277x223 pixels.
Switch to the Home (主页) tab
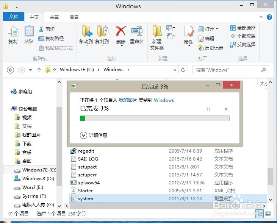(34, 17)
